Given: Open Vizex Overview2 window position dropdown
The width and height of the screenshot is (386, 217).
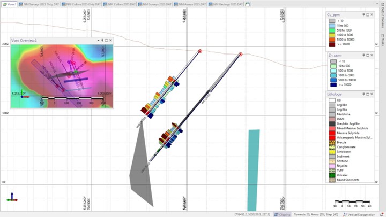Looking at the screenshot, I should (98, 40).
